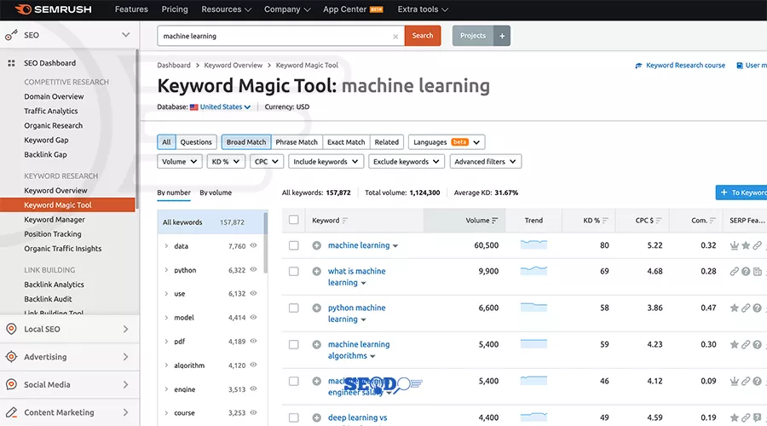Select the Exact Match tab
The image size is (767, 426).
(346, 142)
